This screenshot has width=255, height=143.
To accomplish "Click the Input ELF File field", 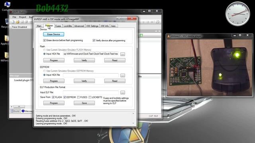I will 91,93.
